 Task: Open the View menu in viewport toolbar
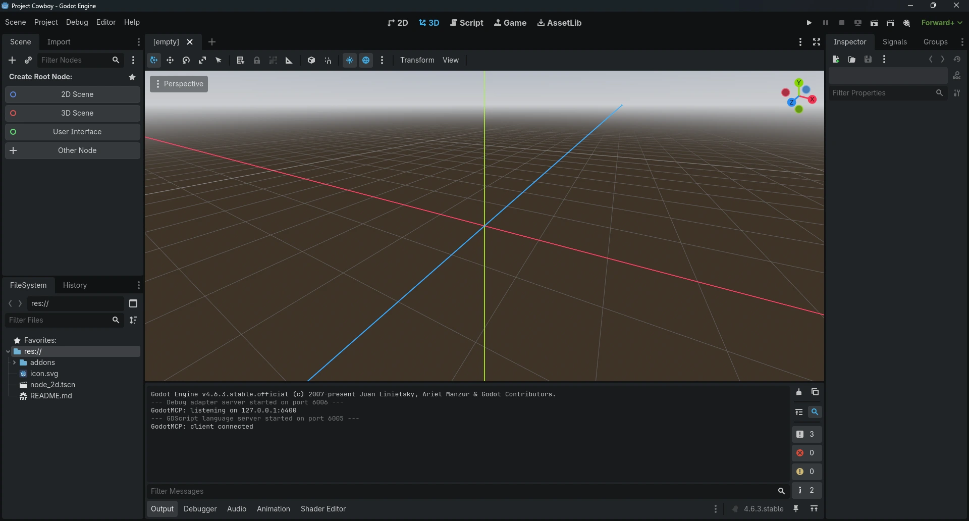point(451,60)
